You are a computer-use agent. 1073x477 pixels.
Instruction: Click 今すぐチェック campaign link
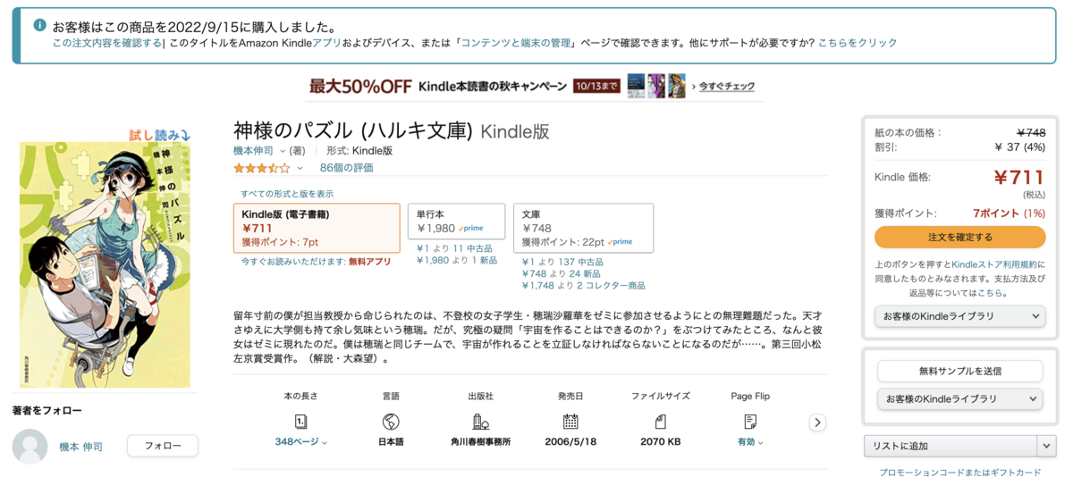pos(726,87)
